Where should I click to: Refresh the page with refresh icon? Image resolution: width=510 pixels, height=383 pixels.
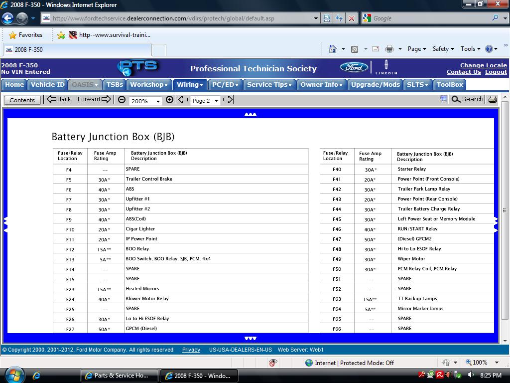(x=339, y=18)
